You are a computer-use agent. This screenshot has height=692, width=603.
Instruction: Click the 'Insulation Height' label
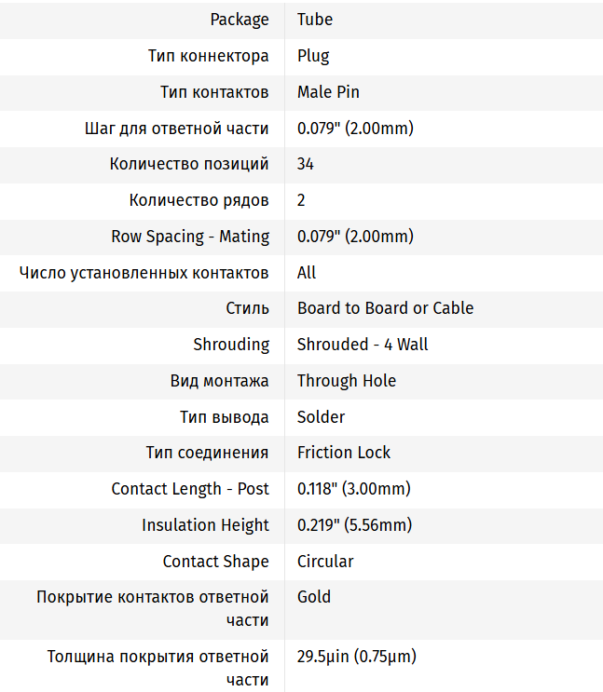tap(205, 525)
